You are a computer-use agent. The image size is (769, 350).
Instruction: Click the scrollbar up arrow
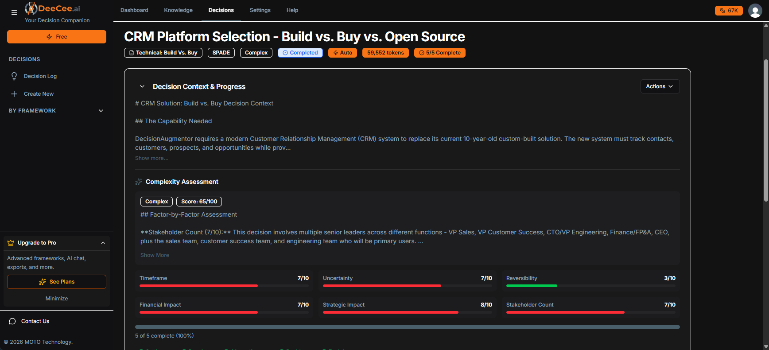pos(766,25)
